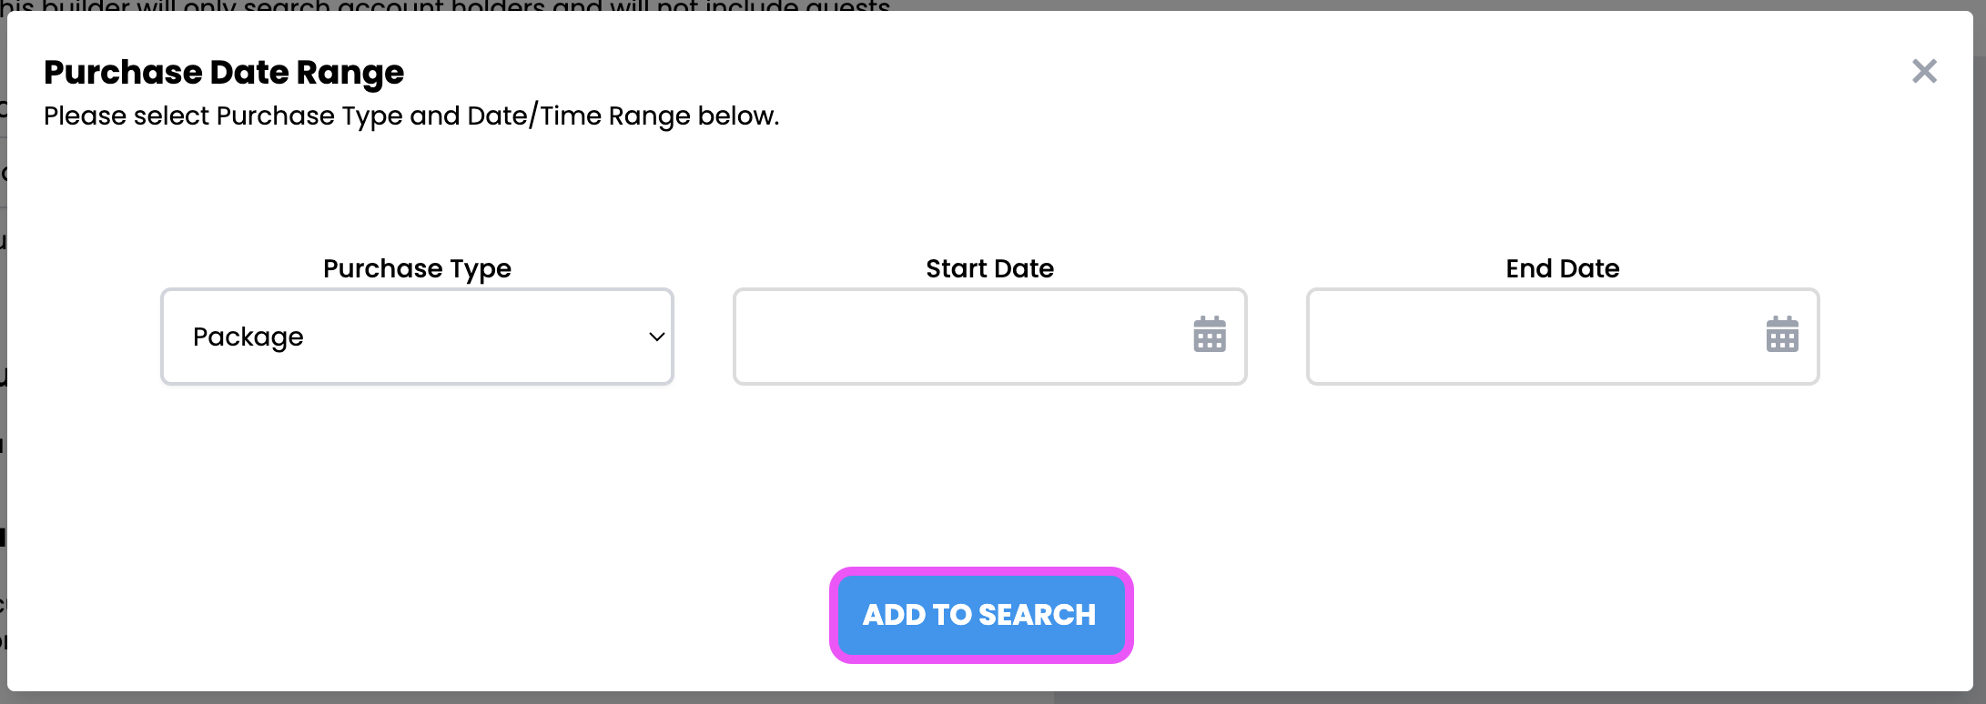Viewport: 1986px width, 704px height.
Task: Click the Start Date field label
Action: (x=989, y=268)
